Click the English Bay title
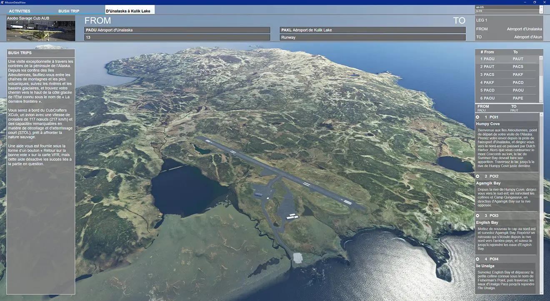550x301 pixels. coord(487,222)
